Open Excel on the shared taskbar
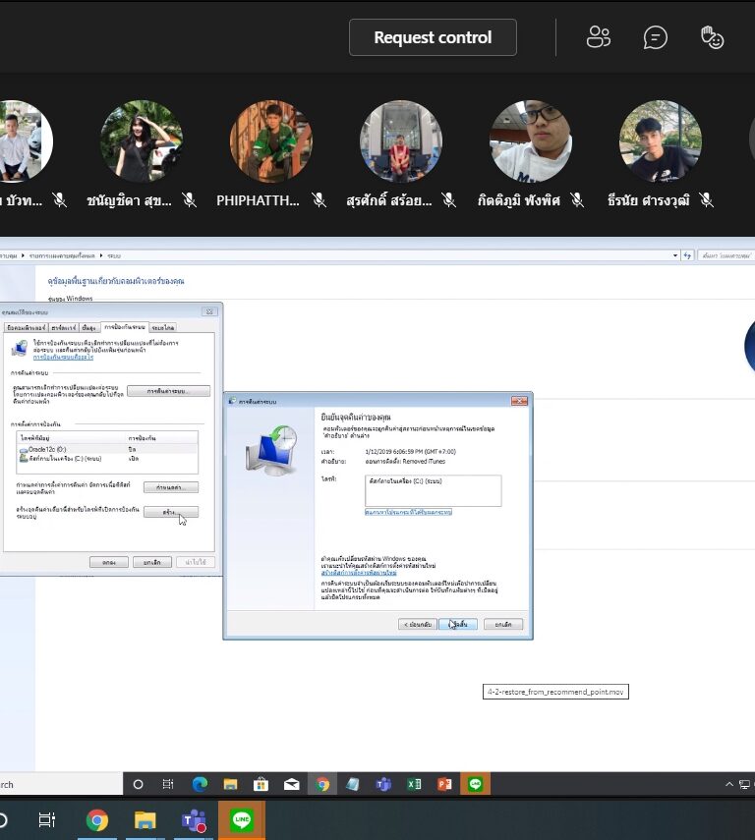755x840 pixels. click(x=414, y=784)
